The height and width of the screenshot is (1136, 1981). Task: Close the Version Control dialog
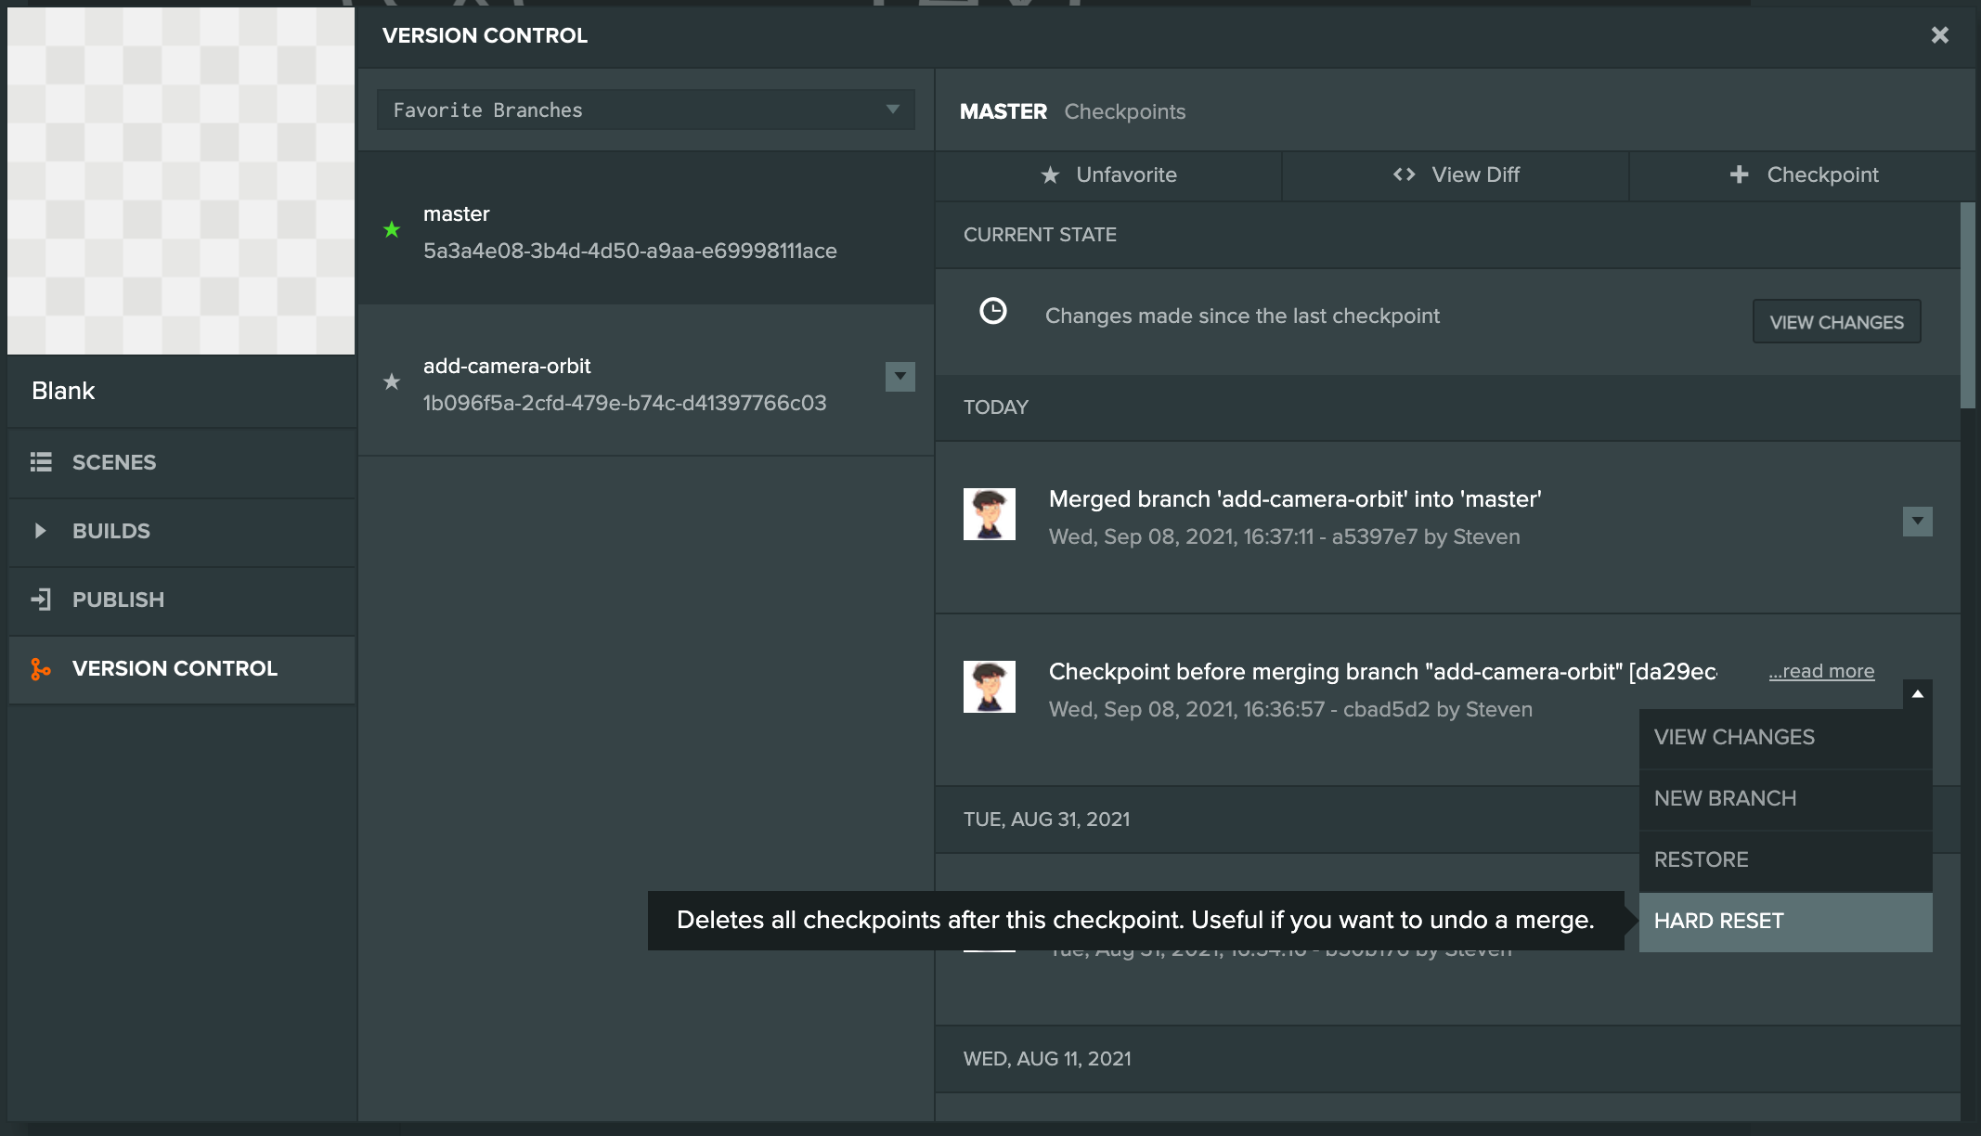click(x=1940, y=35)
